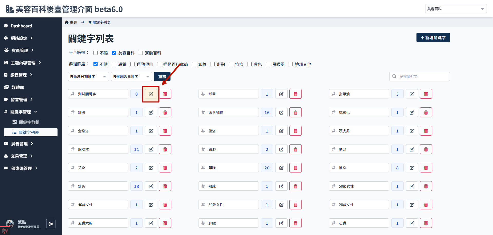The image size is (493, 235).
Task: Check the 斑點 group filter
Action: [213, 64]
